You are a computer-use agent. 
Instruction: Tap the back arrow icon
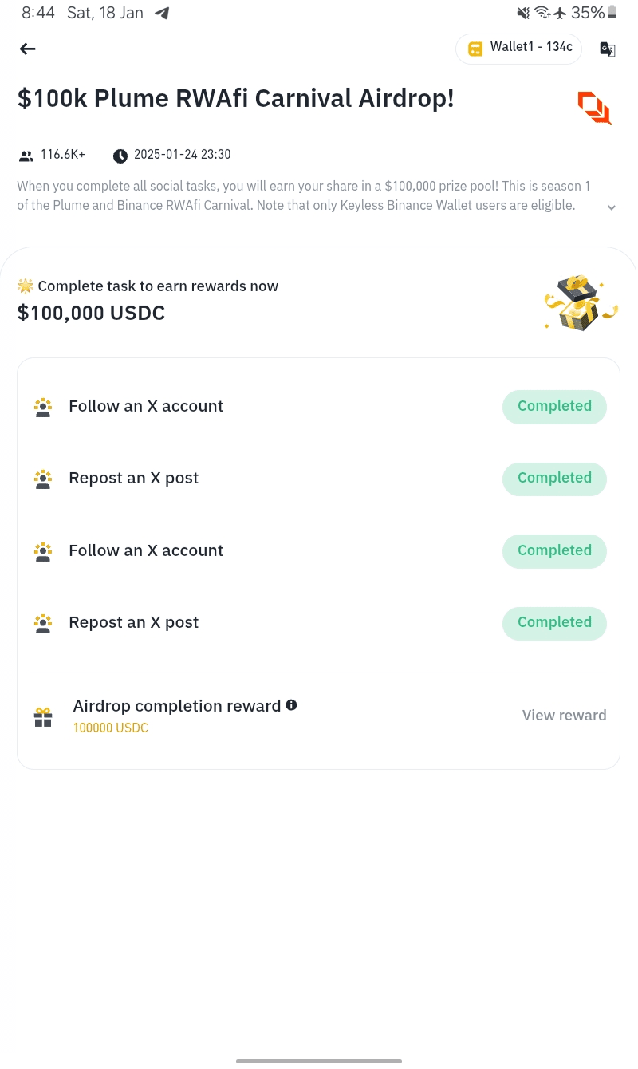click(x=28, y=49)
